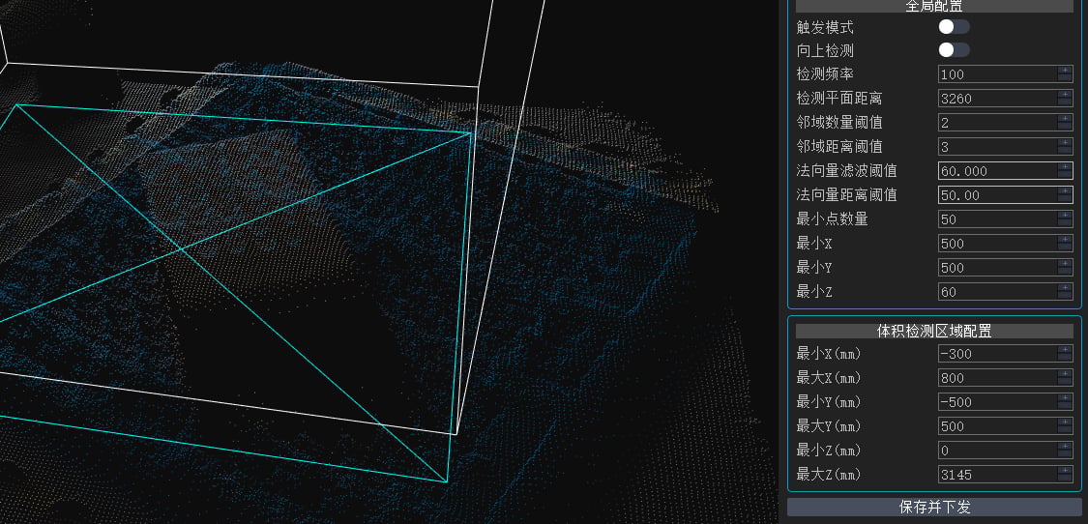The image size is (1088, 524).
Task: Decrease 最小点数量 with its minus stepper
Action: click(1065, 223)
